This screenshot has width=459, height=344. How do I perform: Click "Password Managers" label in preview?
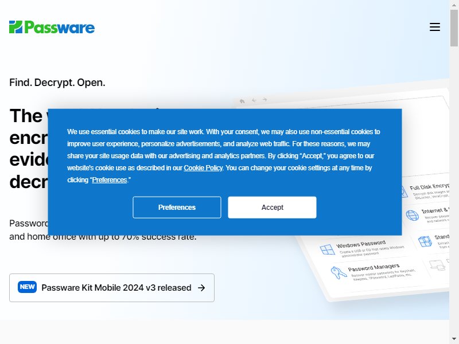374,267
